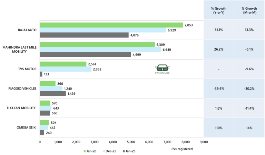The height and width of the screenshot is (155, 265).
Task: Click the 9,000 axis tick label
Action: coord(204,142)
